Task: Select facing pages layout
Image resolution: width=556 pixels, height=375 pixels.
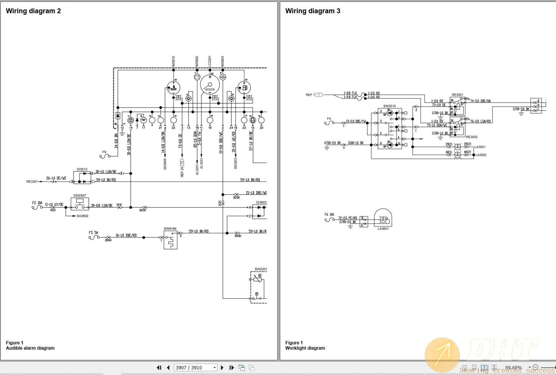Action: [x=484, y=367]
